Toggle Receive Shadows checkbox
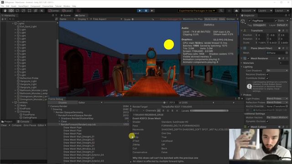The width and height of the screenshot is (292, 164). [267, 74]
